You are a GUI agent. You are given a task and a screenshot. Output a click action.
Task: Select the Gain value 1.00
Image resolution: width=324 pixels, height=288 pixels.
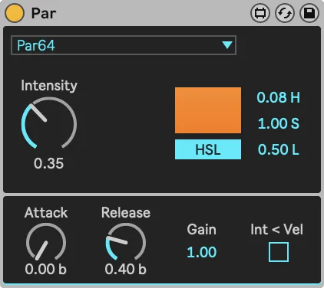click(x=202, y=252)
